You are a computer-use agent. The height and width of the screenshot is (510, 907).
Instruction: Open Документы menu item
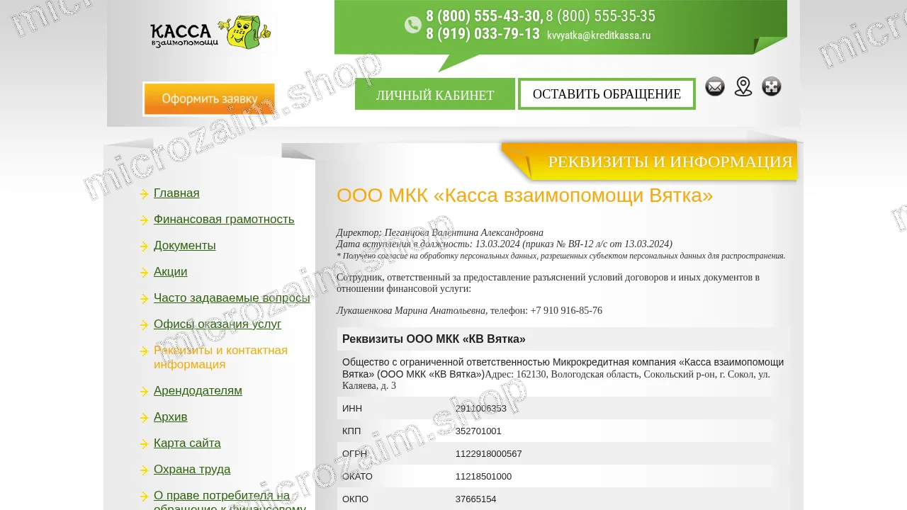tap(185, 246)
